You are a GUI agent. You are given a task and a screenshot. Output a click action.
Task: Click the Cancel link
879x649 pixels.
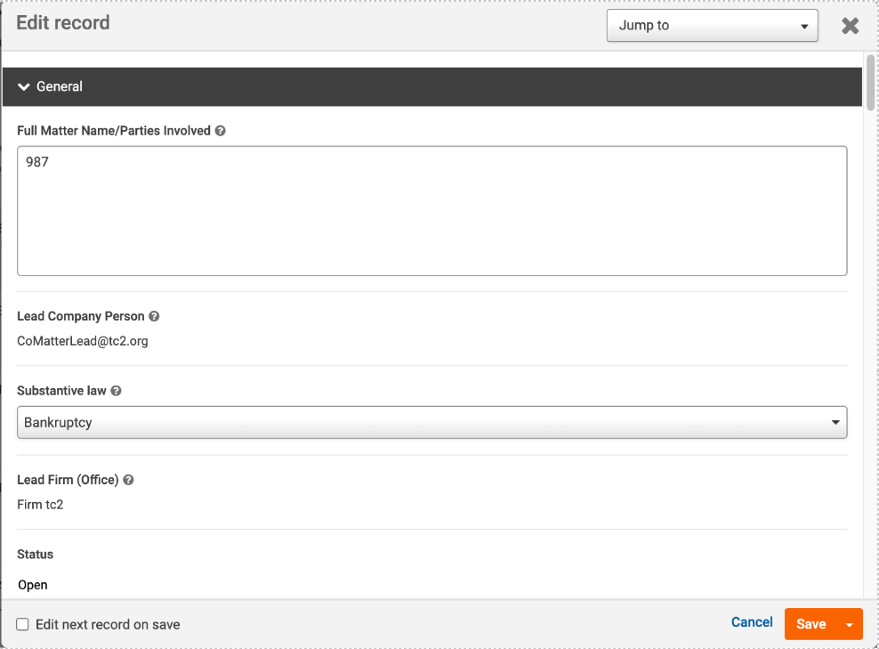point(752,622)
